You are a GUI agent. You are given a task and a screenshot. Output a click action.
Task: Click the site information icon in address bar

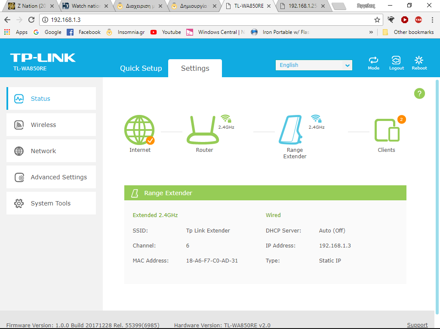click(45, 20)
